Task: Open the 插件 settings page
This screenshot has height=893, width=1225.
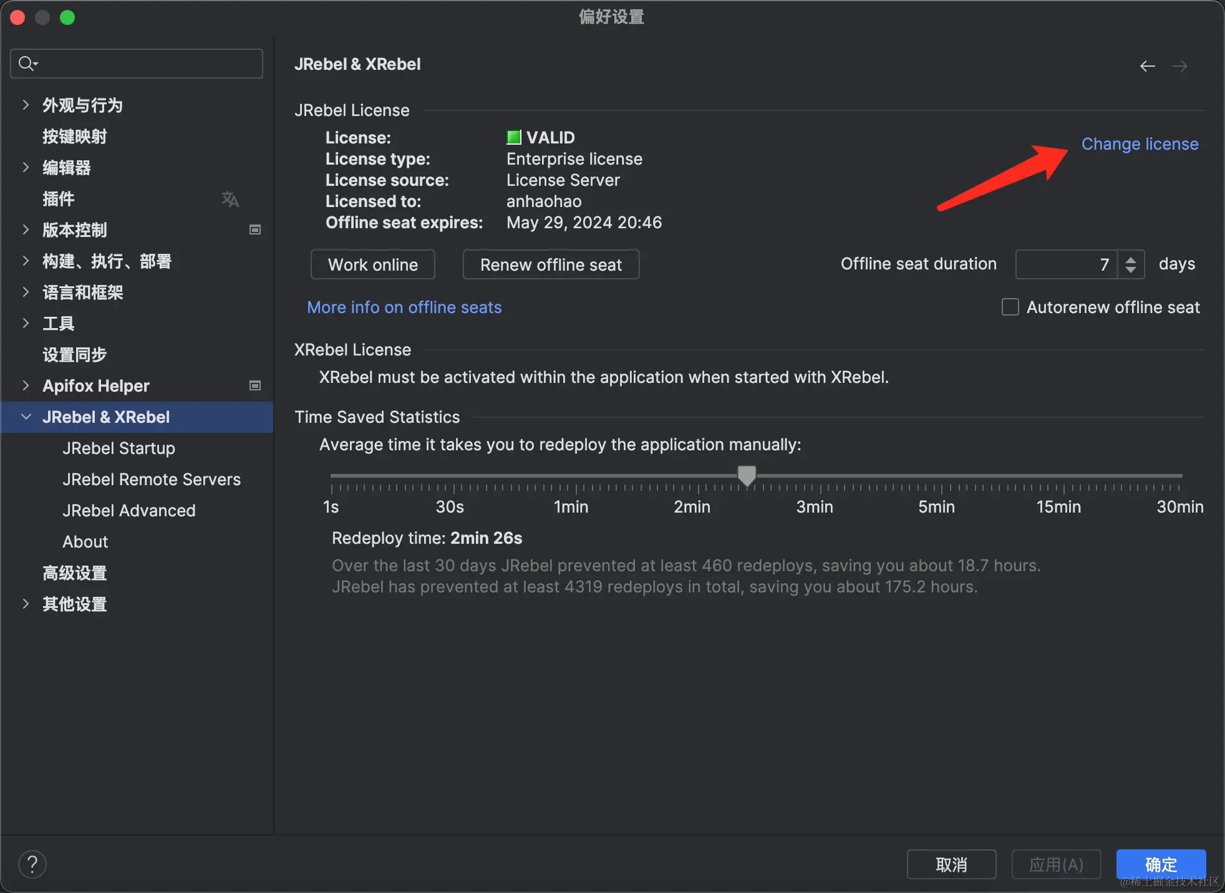Action: (59, 199)
